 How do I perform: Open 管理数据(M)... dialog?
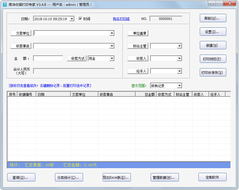pos(164,177)
